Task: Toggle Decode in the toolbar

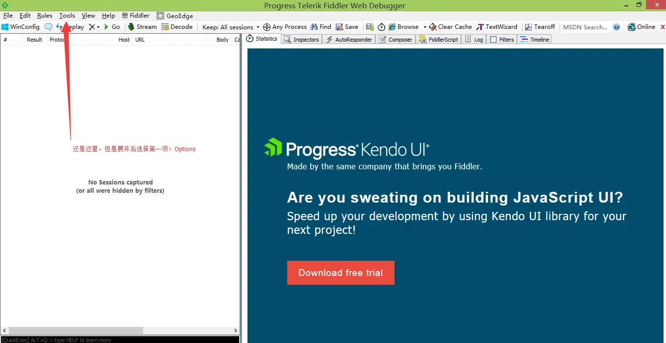Action: coord(177,27)
